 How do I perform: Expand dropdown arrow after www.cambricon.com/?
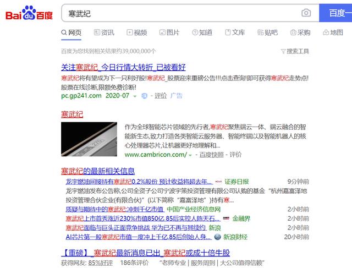(x=190, y=155)
